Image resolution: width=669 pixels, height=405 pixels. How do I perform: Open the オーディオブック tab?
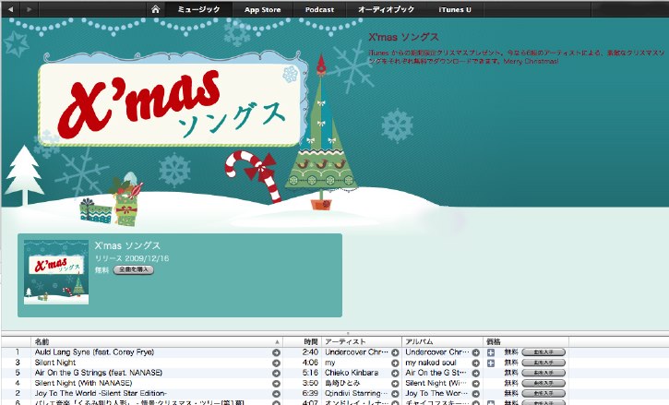pos(386,9)
